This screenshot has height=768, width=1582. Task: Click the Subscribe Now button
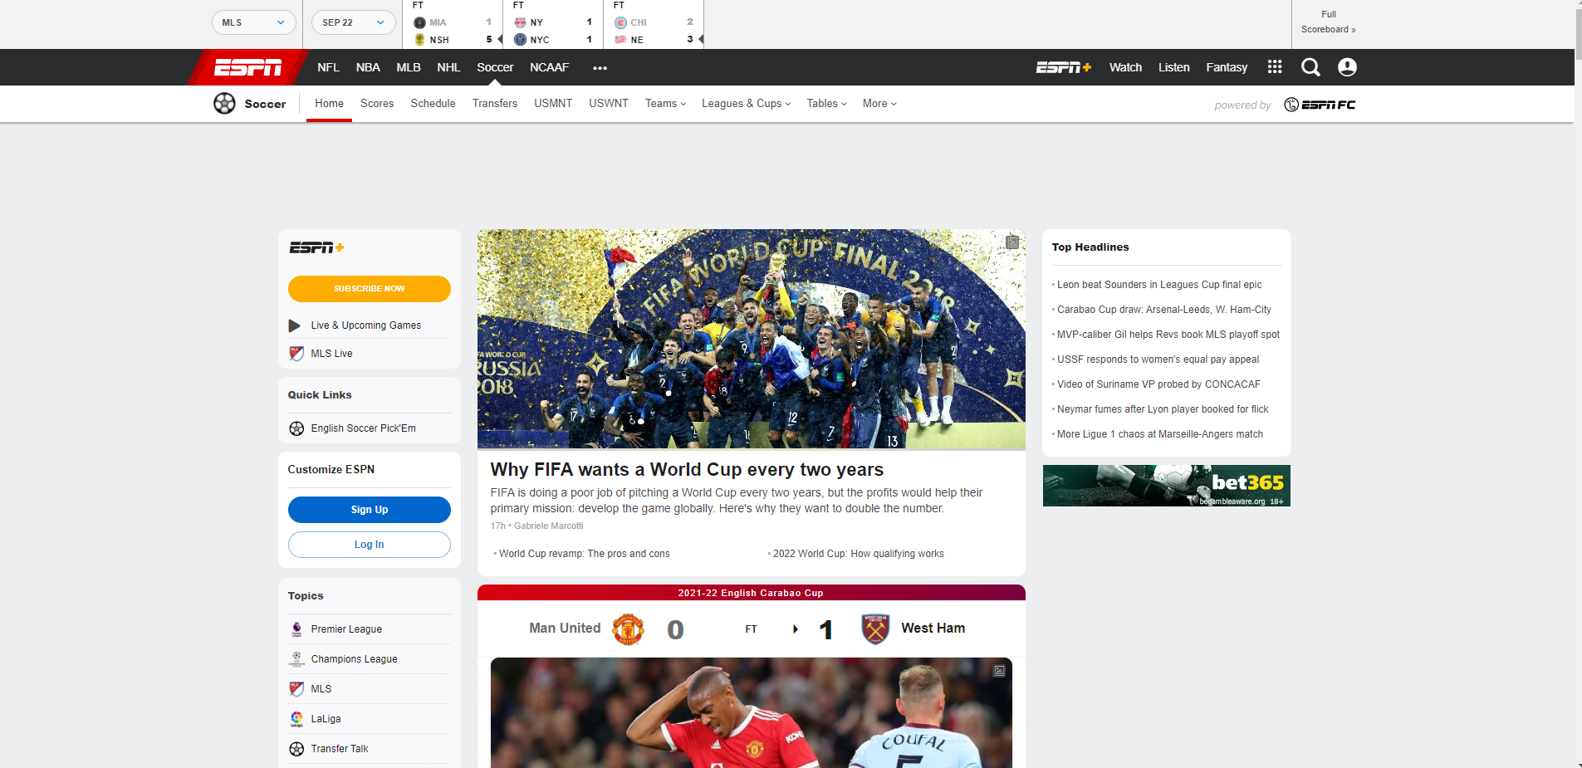coord(370,289)
